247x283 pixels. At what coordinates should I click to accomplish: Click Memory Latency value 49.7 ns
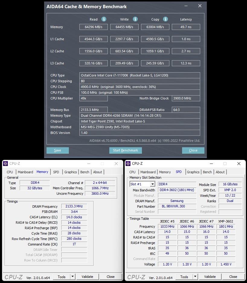point(186,27)
